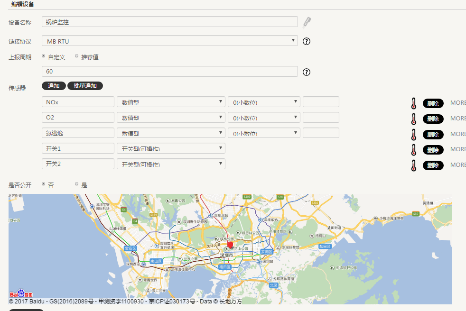This screenshot has height=311, width=466.
Task: Select the 推荐值 report period option
Action: [77, 56]
